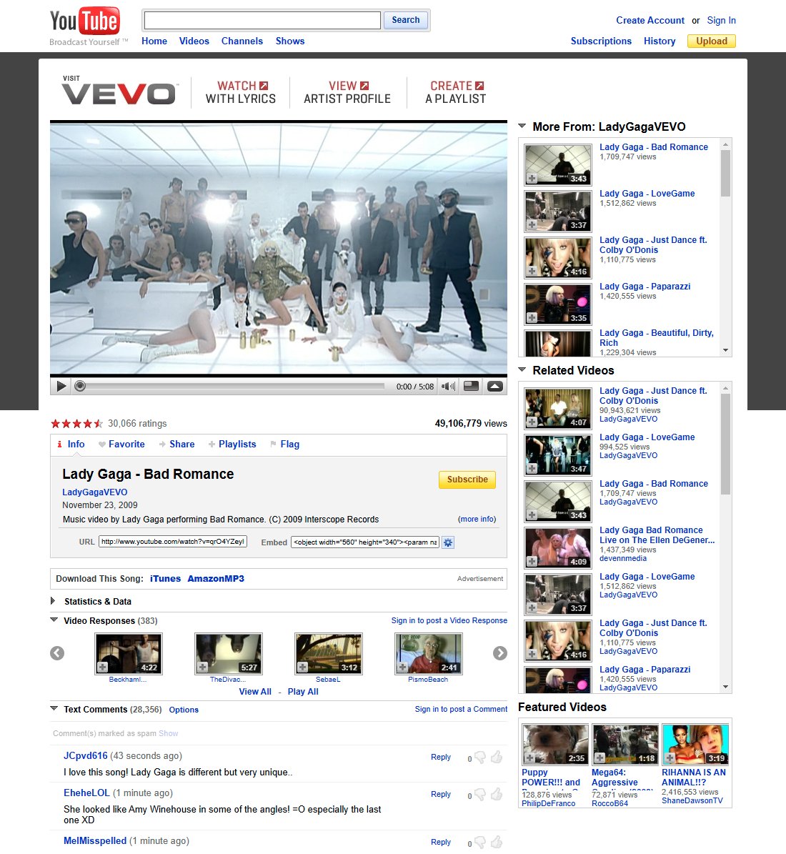
Task: Click View Artist Profile
Action: (x=347, y=92)
